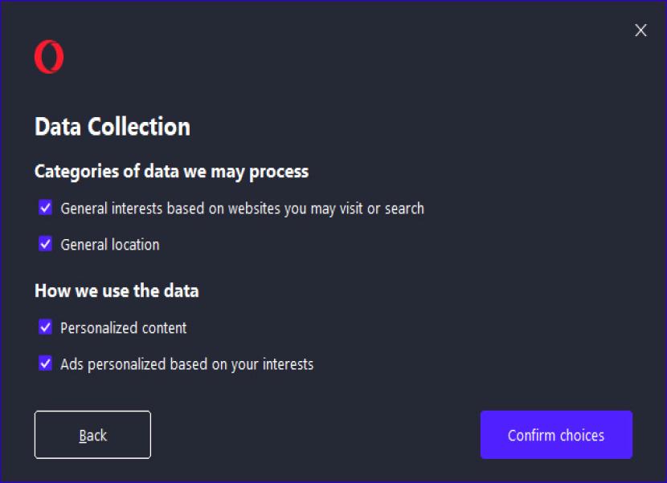Click 'Ads personalized based on your interests' text
Viewport: 667px width, 483px height.
tap(186, 364)
